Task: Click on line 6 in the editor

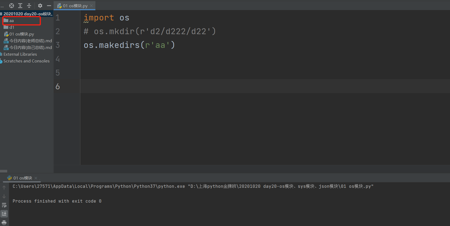Action: 265,86
